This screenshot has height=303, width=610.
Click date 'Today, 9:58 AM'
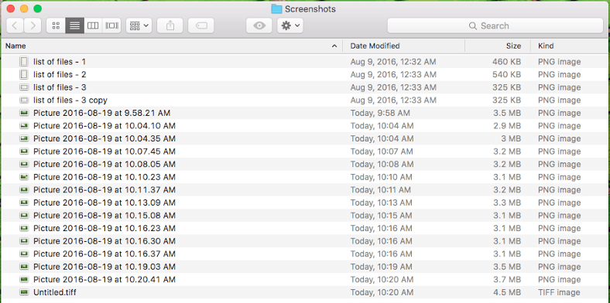pyautogui.click(x=380, y=113)
